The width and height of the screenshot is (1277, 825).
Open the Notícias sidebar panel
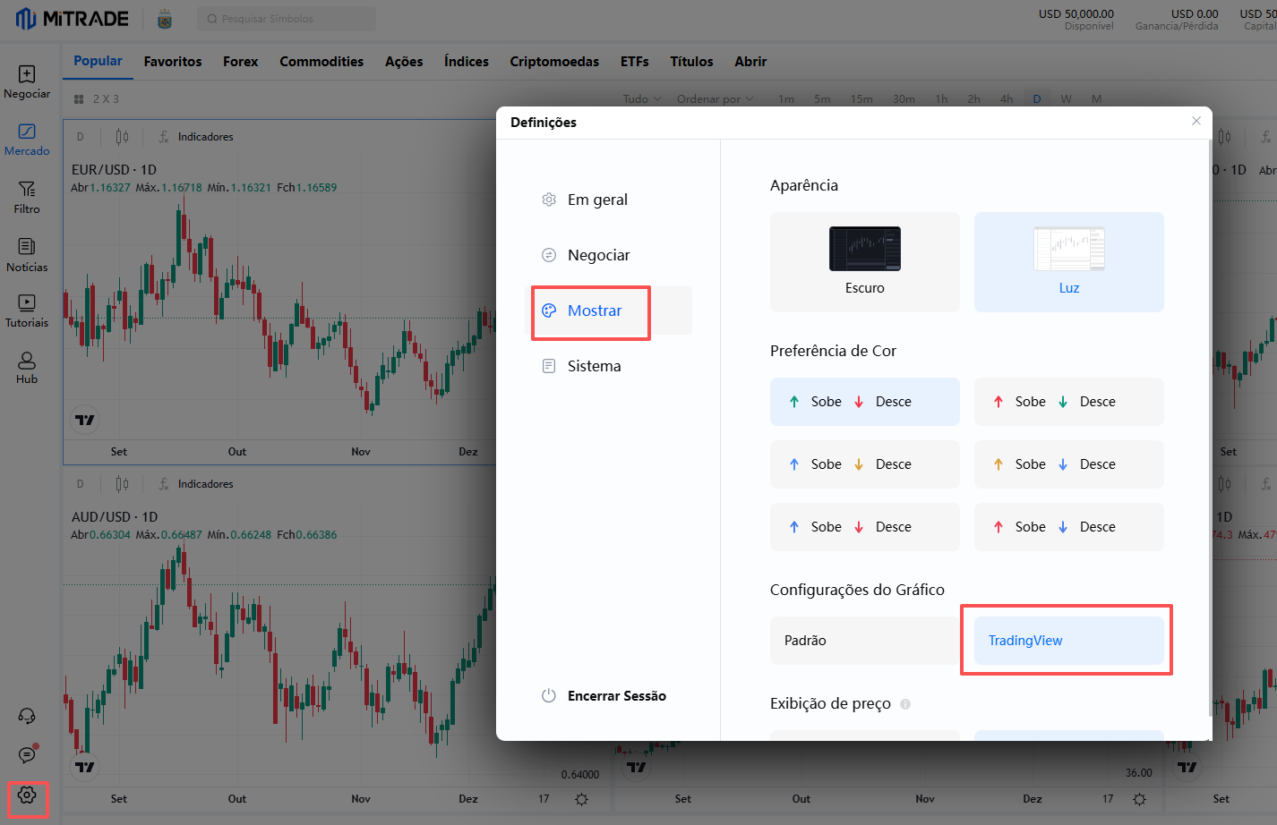tap(27, 255)
